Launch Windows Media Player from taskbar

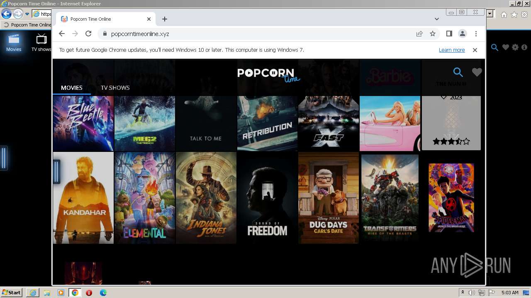click(61, 293)
